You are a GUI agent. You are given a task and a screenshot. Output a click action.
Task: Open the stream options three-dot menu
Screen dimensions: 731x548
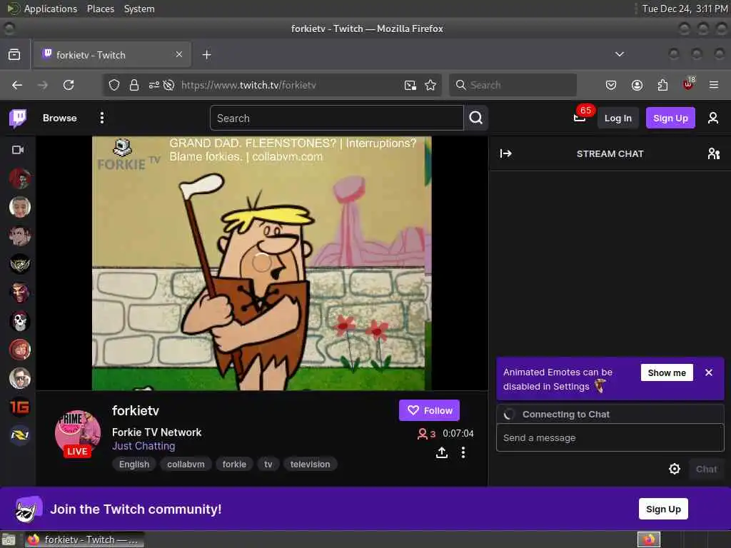pos(463,452)
